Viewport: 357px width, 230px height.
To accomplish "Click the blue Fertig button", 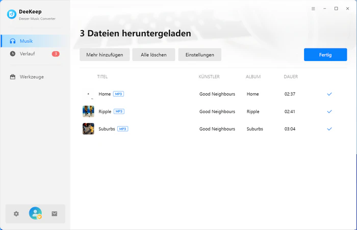I will click(x=325, y=55).
